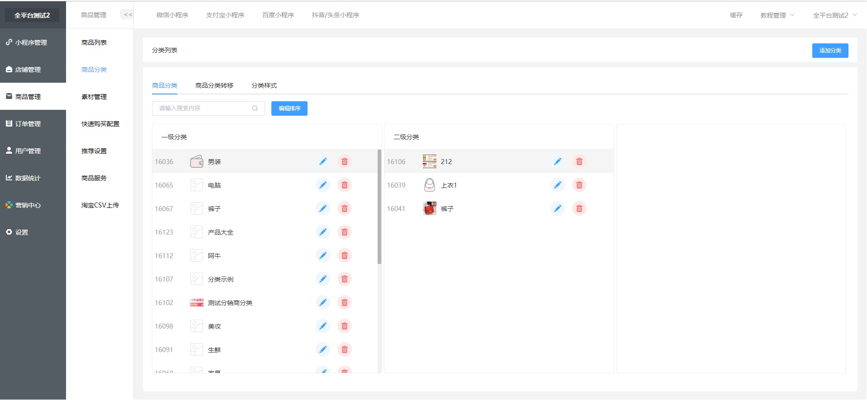The height and width of the screenshot is (400, 867).
Task: Click the 212 category thumbnail
Action: [x=430, y=161]
